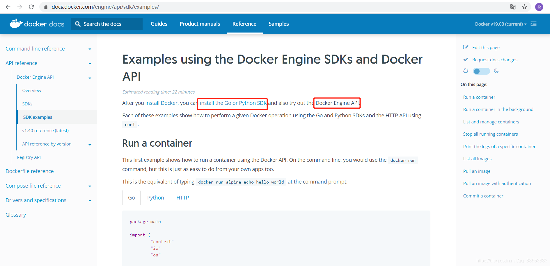Expand Command-line reference caret

pos(90,49)
